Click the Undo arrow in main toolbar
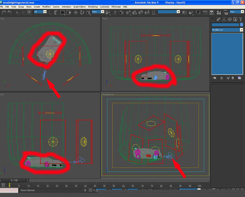 (4, 12)
